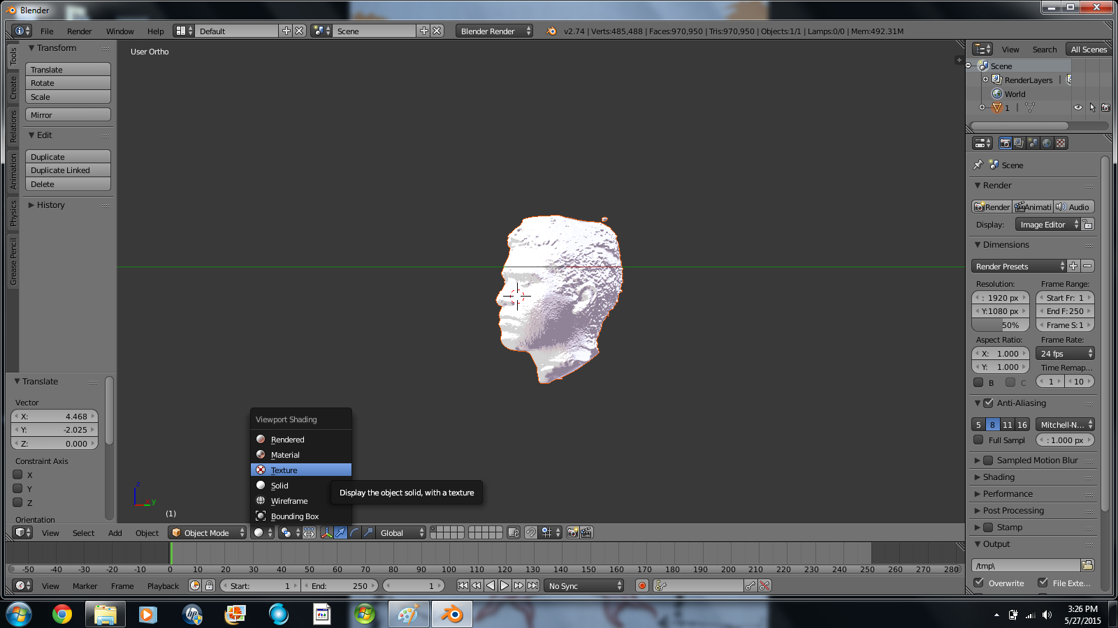
Task: Click the output folder browse icon
Action: [x=1087, y=565]
